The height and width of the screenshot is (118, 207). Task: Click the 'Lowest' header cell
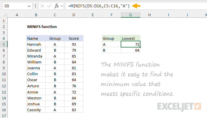(131, 38)
